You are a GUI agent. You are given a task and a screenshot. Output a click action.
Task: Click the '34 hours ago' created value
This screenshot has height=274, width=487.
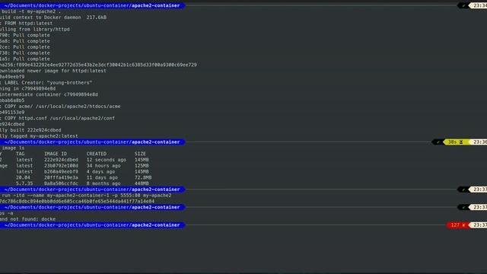tap(103, 166)
